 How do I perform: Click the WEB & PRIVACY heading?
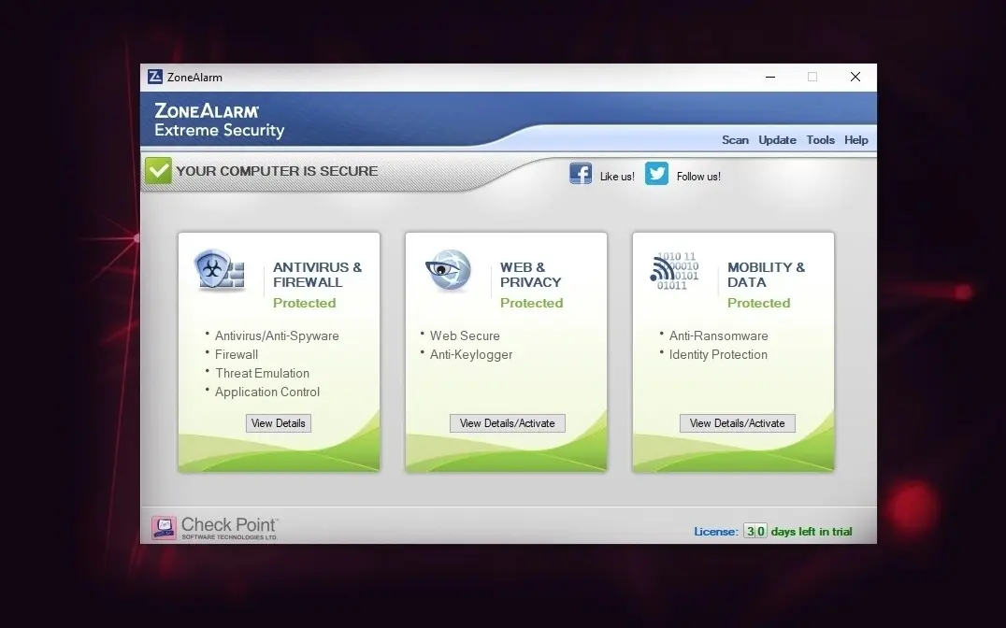531,275
